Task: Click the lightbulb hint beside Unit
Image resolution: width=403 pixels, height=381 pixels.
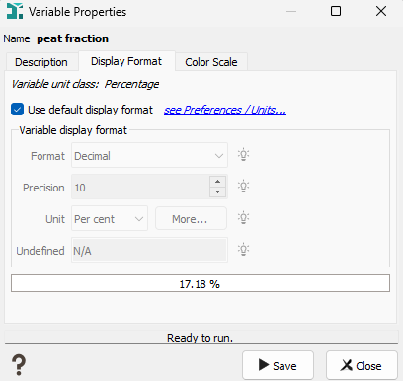Action: click(x=243, y=218)
